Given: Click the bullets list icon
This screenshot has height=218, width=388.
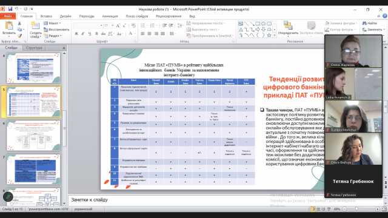Looking at the screenshot, I should [143, 25].
